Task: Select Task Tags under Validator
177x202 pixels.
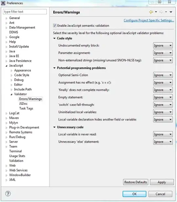Action: (26, 108)
